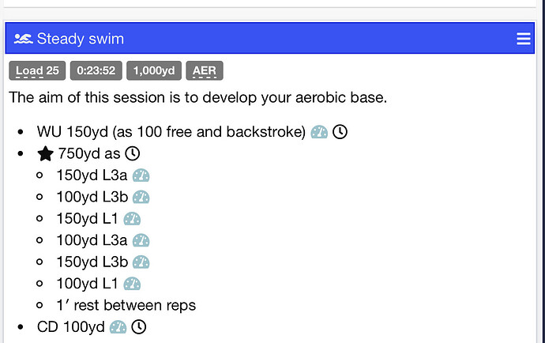Click the 0:23:52 duration badge
The height and width of the screenshot is (343, 545).
tap(96, 71)
